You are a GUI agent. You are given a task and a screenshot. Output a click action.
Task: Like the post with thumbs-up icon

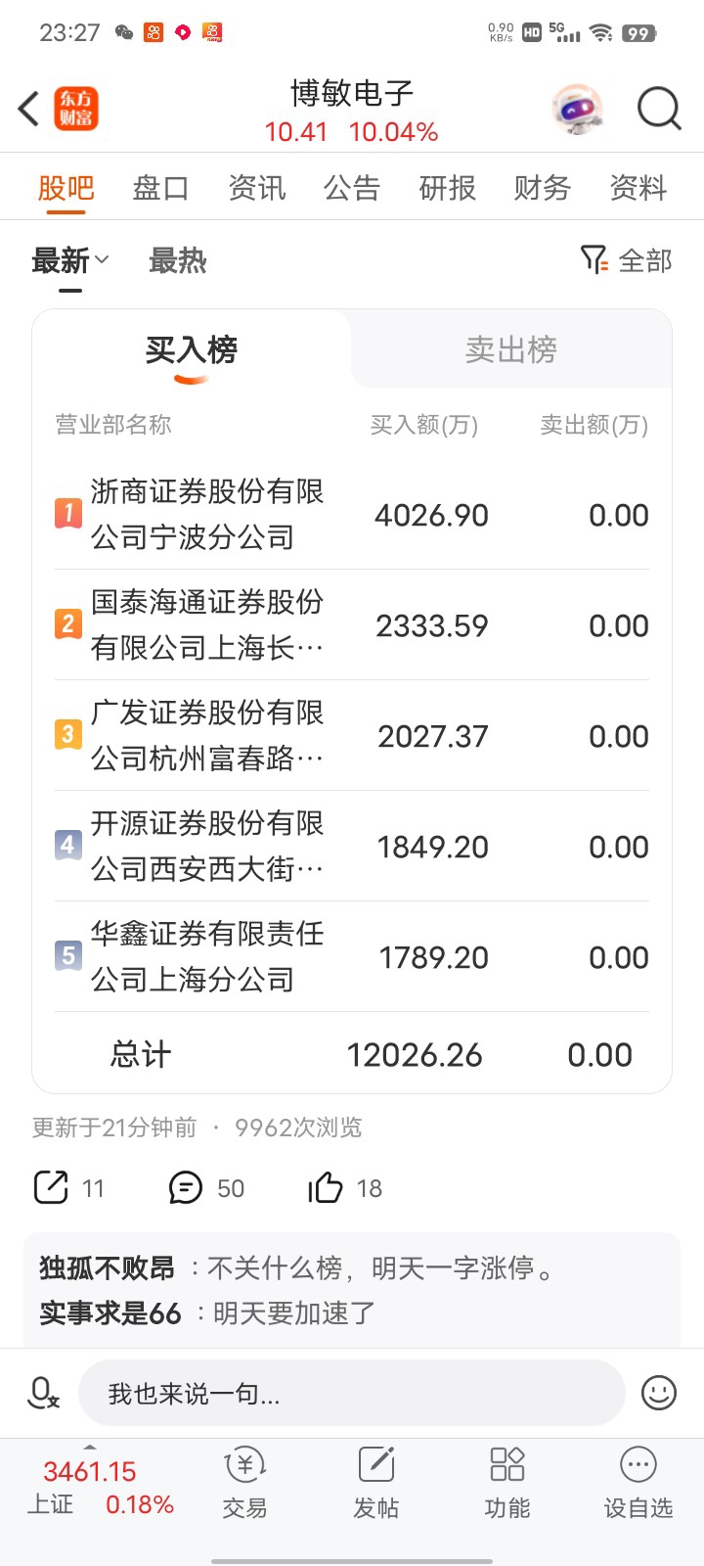click(326, 1187)
